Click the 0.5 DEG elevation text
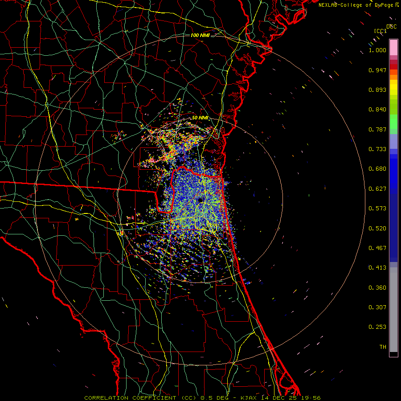401x401 pixels. point(214,398)
